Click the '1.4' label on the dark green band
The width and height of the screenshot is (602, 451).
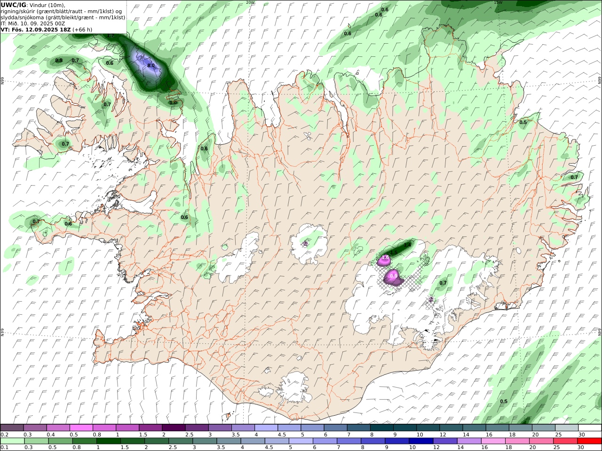click(x=407, y=245)
